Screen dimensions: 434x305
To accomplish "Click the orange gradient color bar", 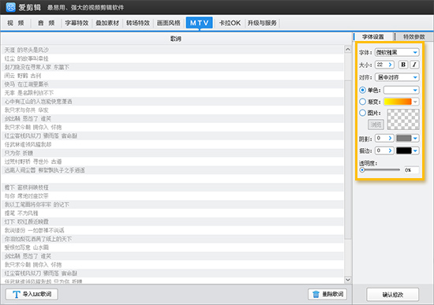I will 398,102.
